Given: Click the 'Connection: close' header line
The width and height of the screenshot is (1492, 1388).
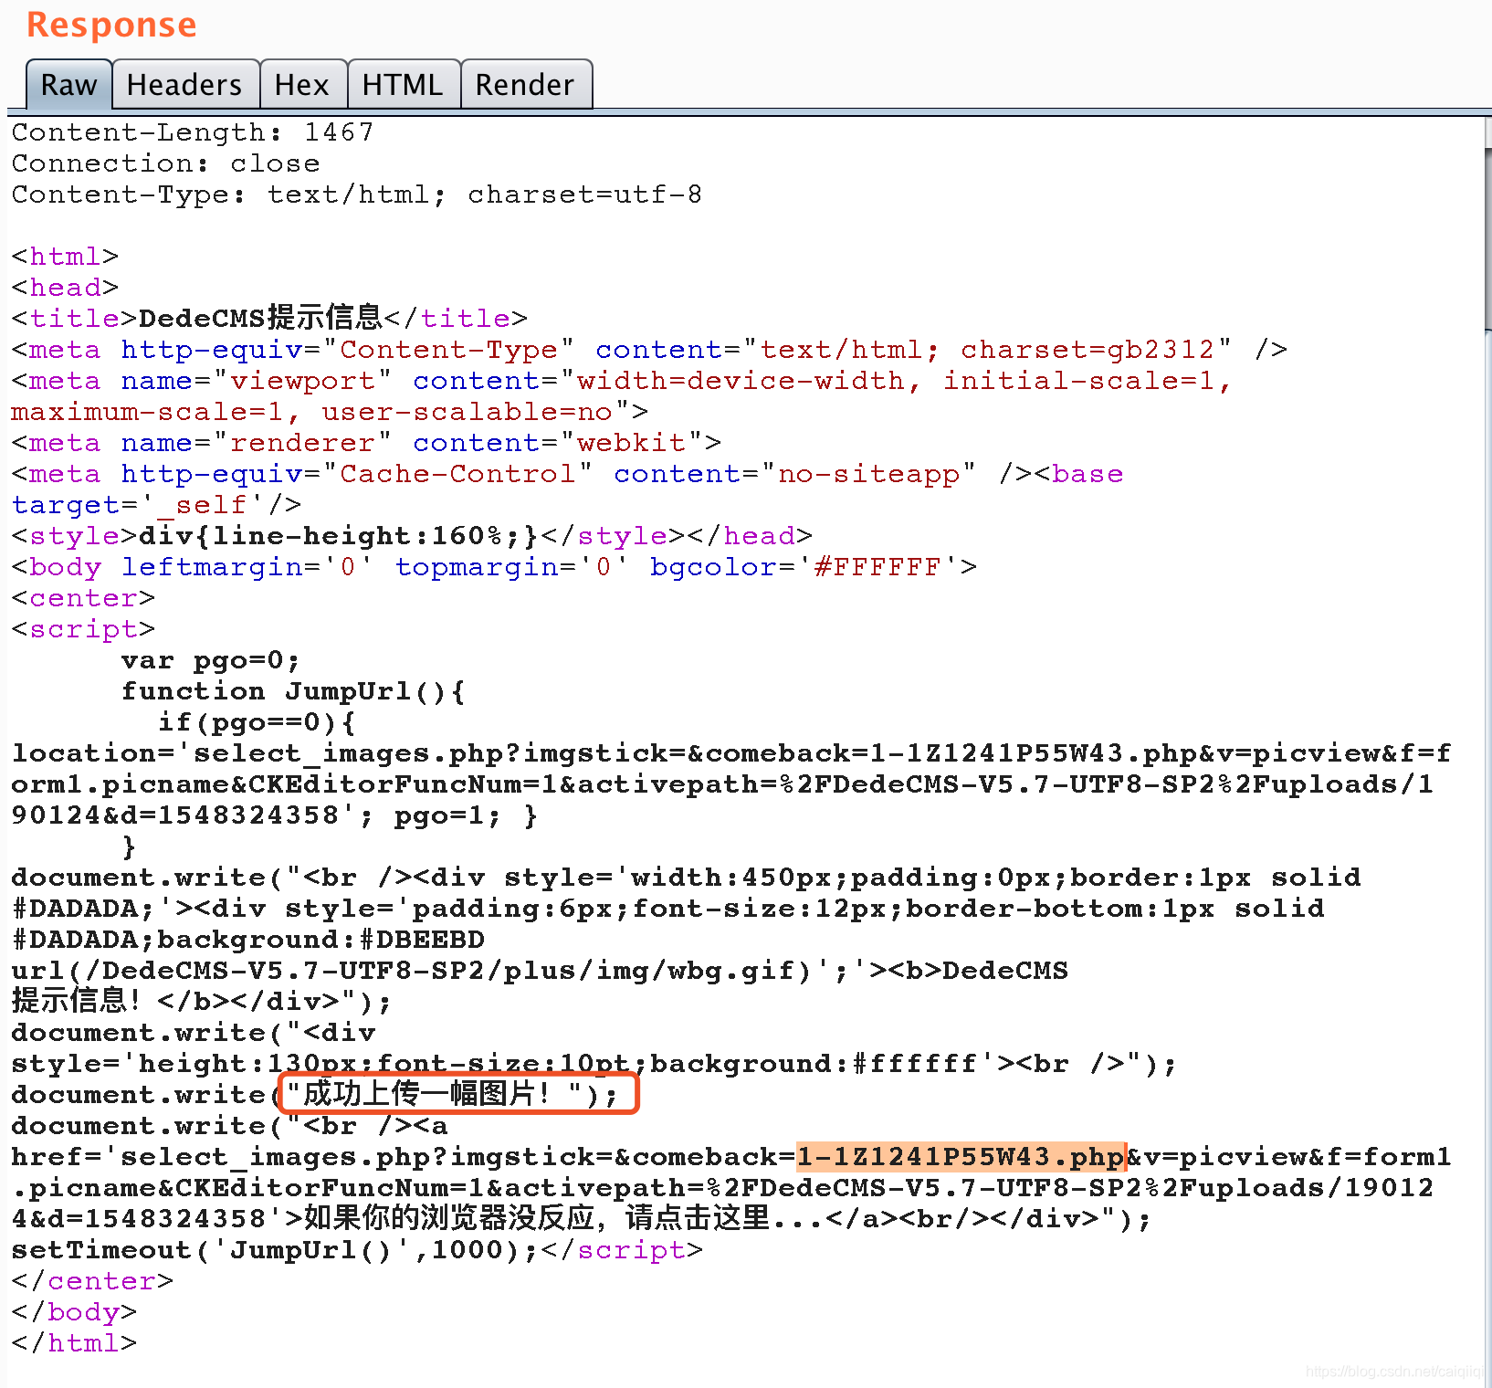Looking at the screenshot, I should click(x=165, y=163).
